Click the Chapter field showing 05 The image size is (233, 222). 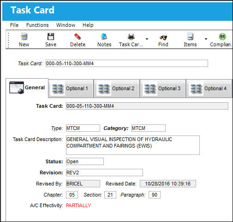click(72, 195)
